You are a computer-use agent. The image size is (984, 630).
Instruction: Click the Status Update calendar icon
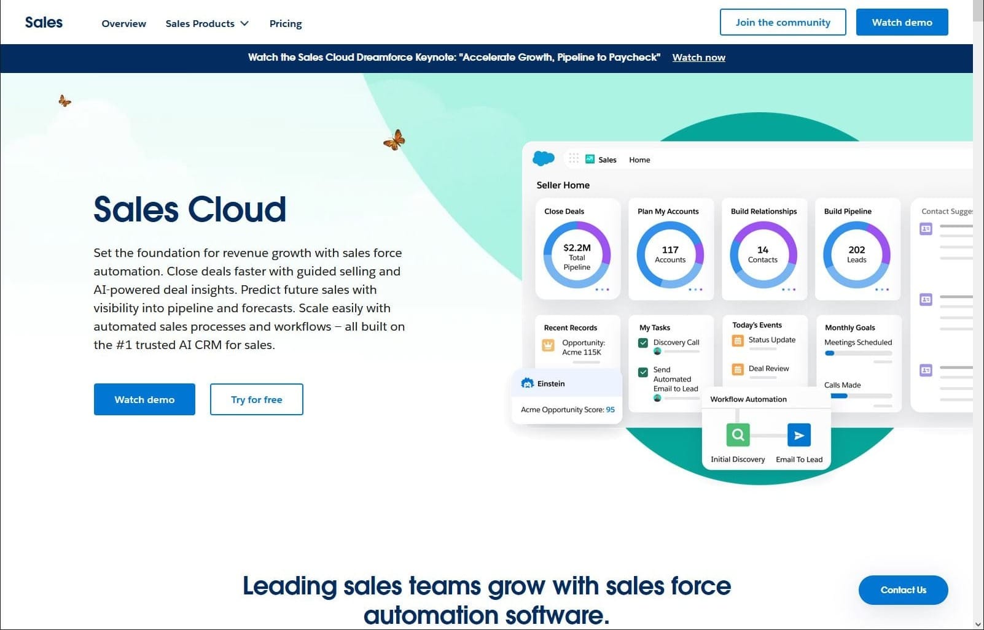tap(737, 341)
